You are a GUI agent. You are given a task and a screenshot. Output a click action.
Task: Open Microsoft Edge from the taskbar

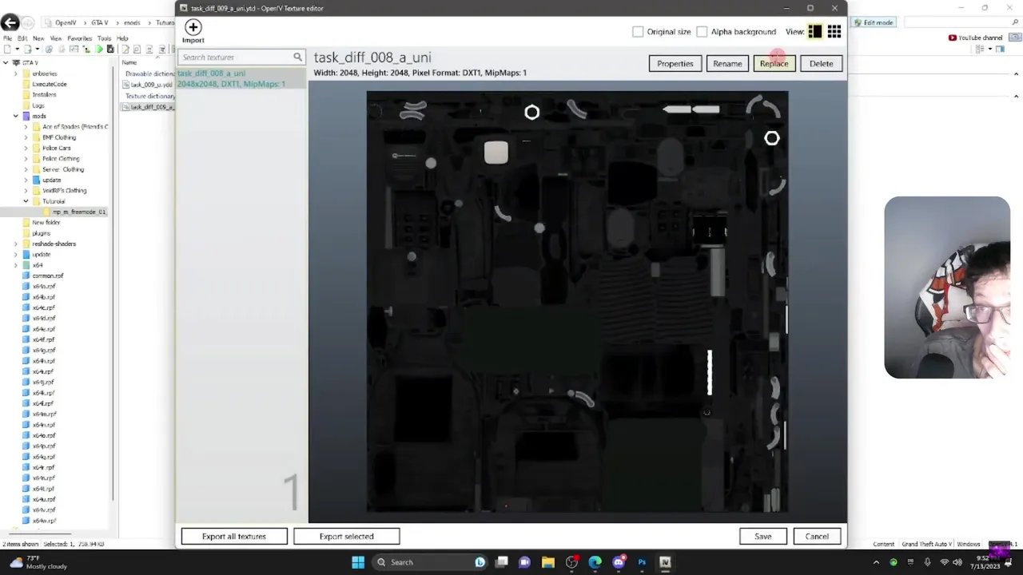click(x=595, y=562)
